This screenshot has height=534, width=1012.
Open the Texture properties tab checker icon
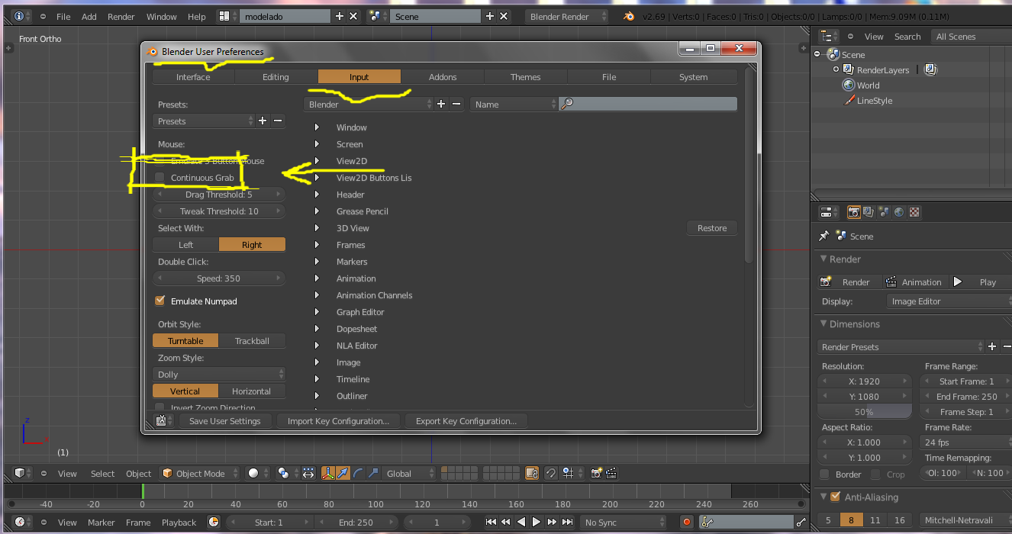[914, 212]
